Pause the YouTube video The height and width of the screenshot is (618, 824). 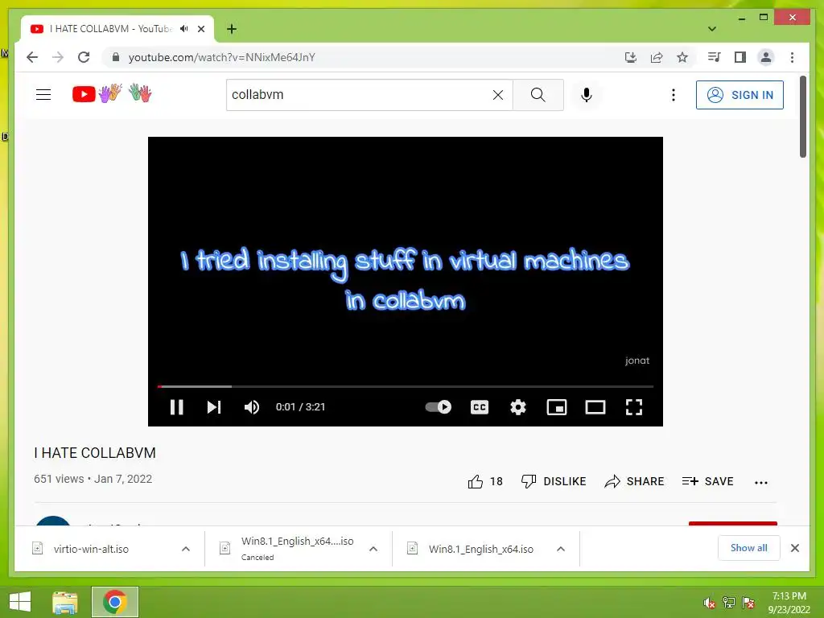tap(176, 407)
